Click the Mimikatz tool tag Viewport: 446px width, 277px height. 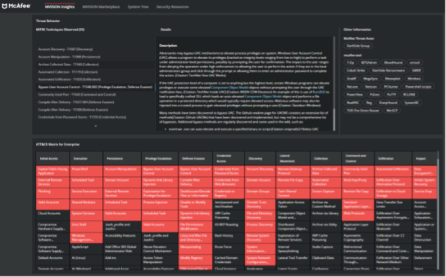pos(414,78)
